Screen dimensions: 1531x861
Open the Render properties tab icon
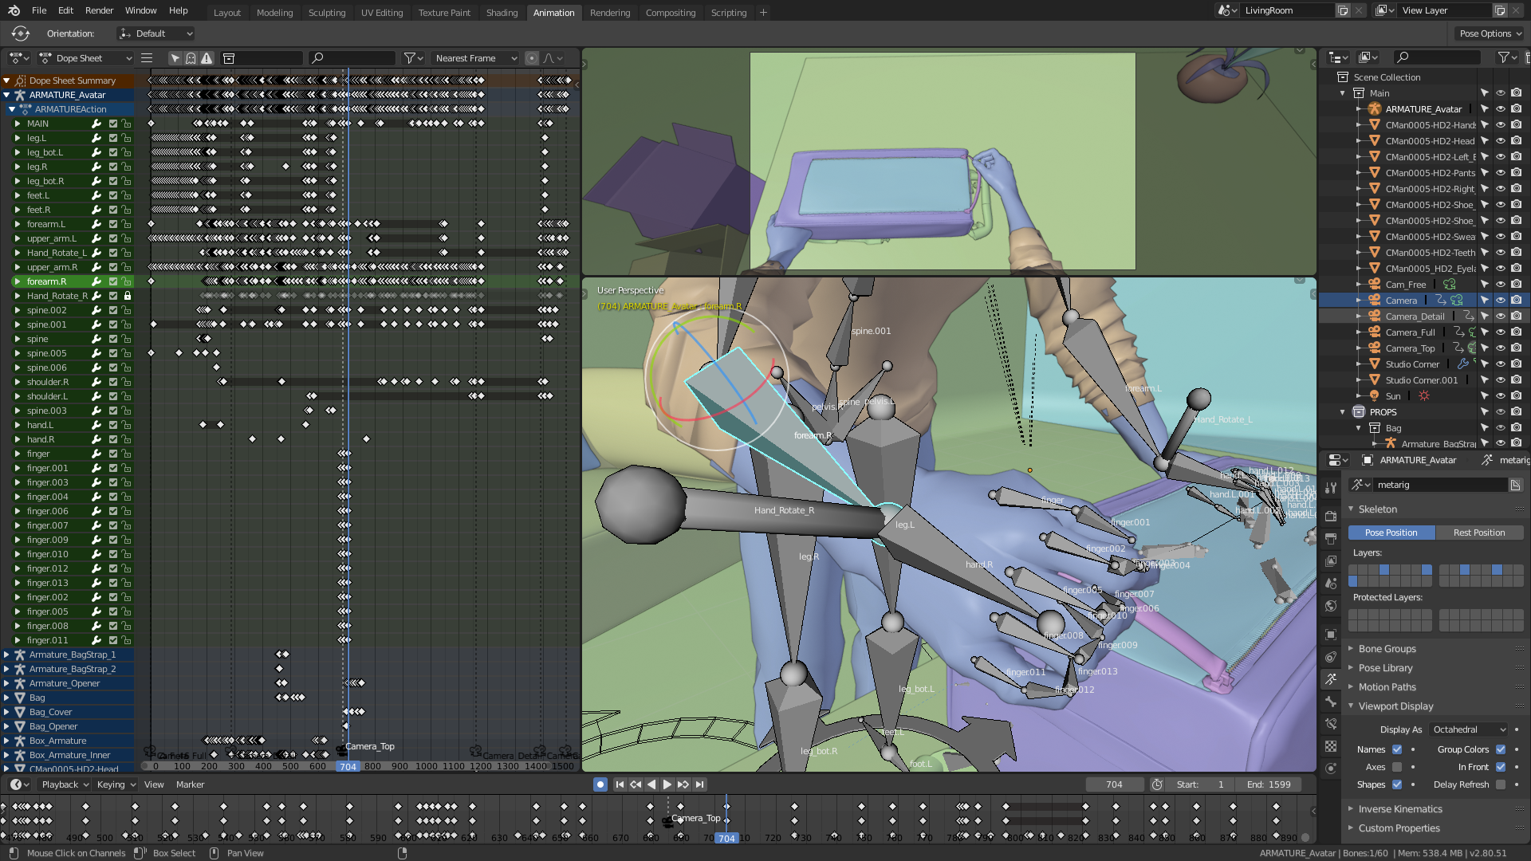[x=1331, y=517]
